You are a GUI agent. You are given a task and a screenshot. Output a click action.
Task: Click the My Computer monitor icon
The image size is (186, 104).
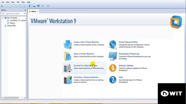point(6,18)
